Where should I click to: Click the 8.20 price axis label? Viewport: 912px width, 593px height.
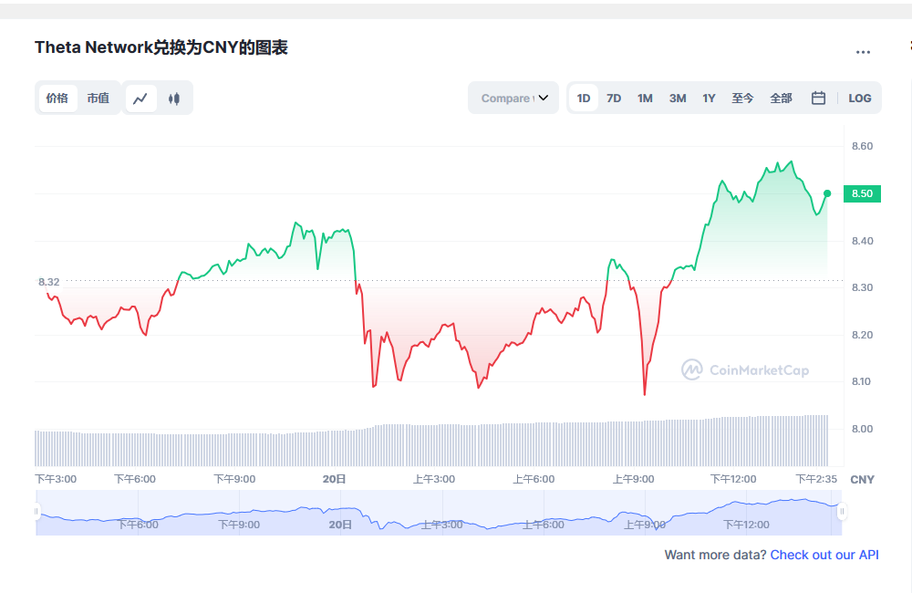click(x=862, y=335)
